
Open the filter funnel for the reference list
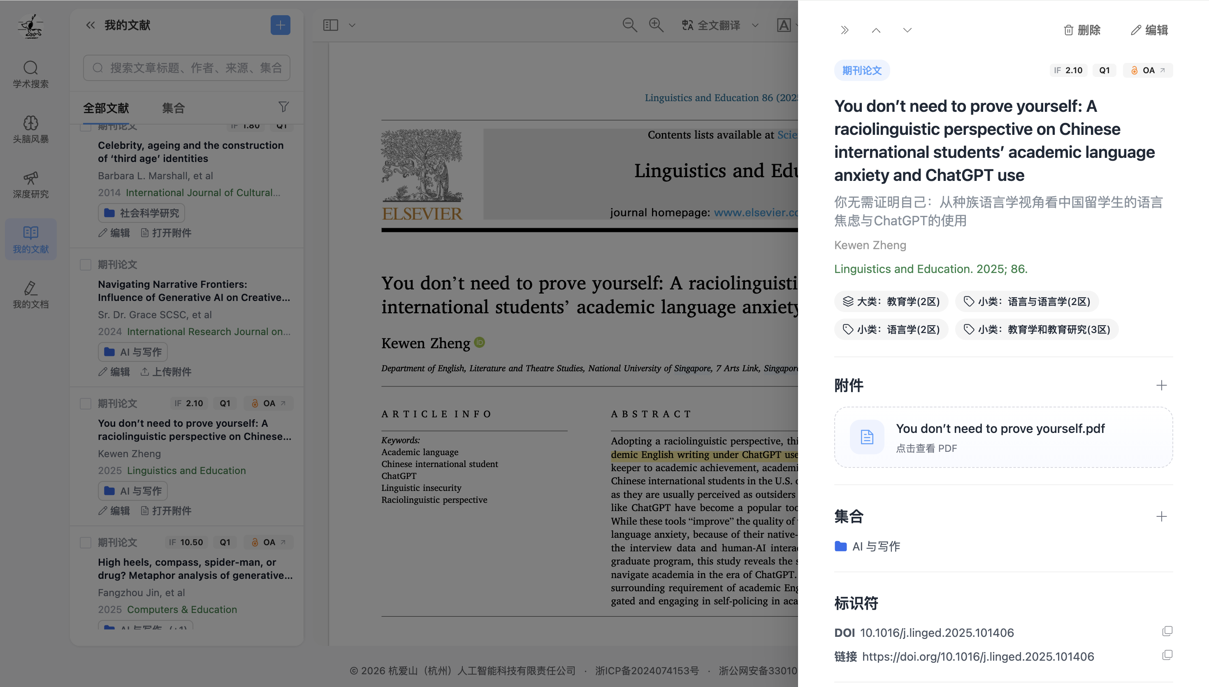[283, 107]
